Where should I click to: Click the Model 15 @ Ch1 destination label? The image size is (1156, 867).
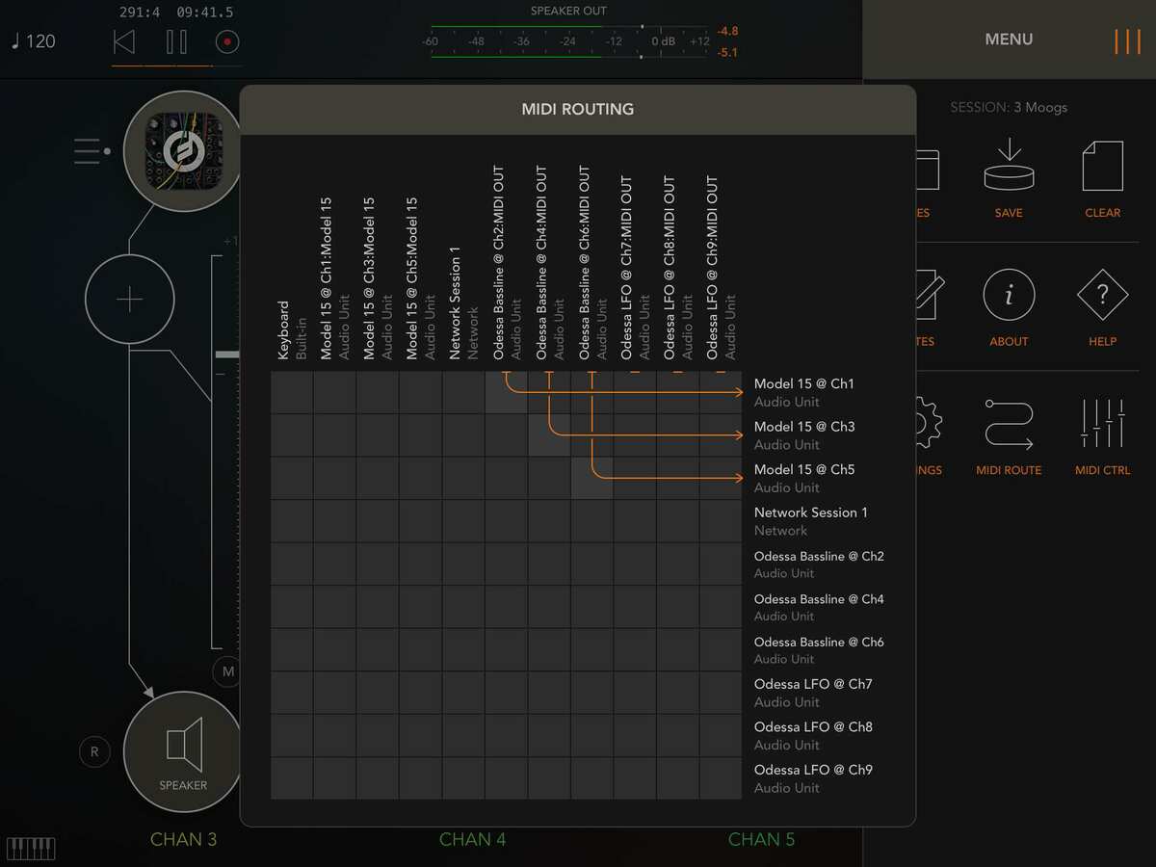coord(804,383)
